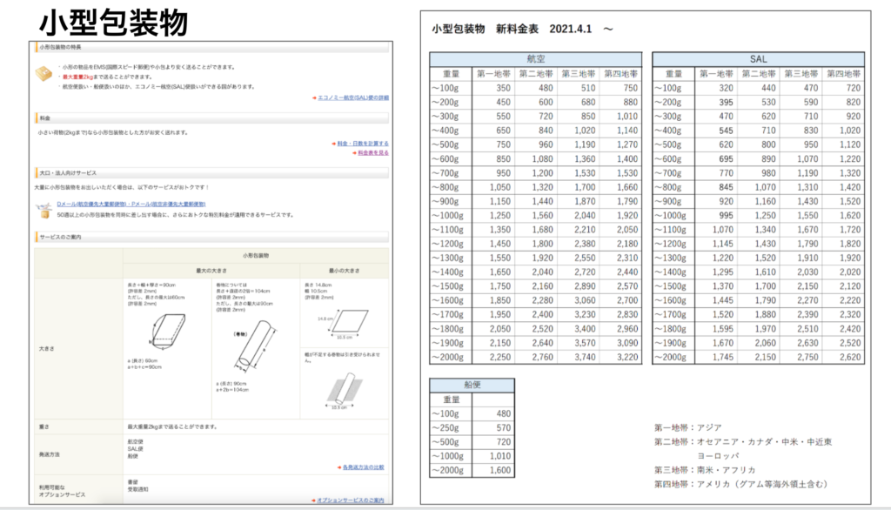891x510 pixels.
Task: Click the 大きさ row label
Action: click(x=47, y=348)
